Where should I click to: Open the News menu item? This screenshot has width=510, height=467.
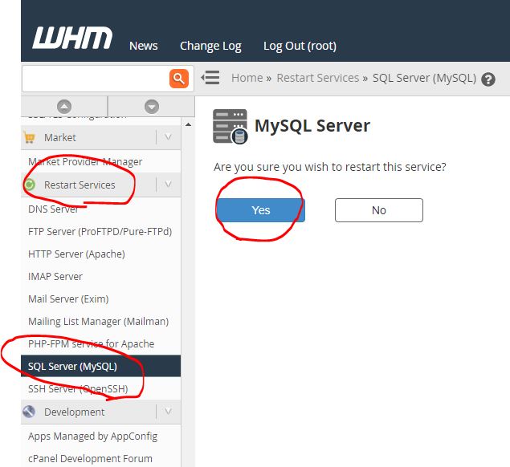coord(143,46)
